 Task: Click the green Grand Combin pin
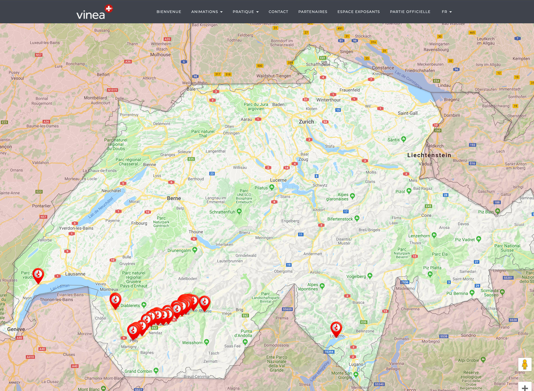click(156, 370)
